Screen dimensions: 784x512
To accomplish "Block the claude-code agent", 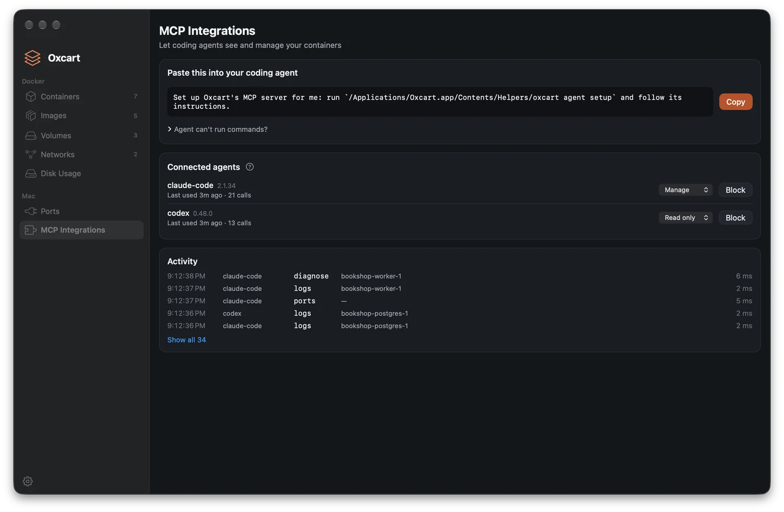I will click(x=736, y=190).
